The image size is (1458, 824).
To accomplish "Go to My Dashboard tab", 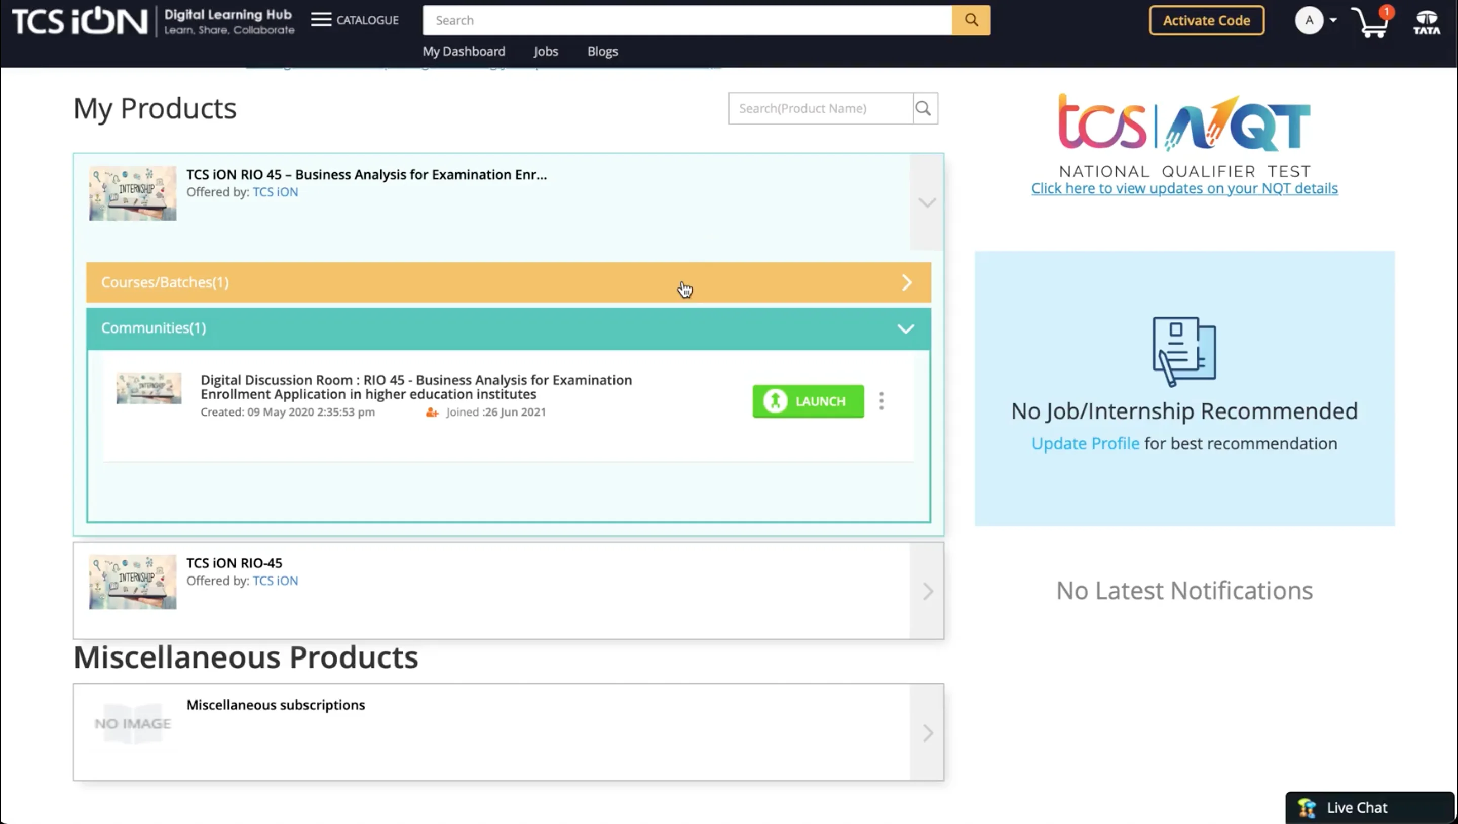I will (x=464, y=52).
